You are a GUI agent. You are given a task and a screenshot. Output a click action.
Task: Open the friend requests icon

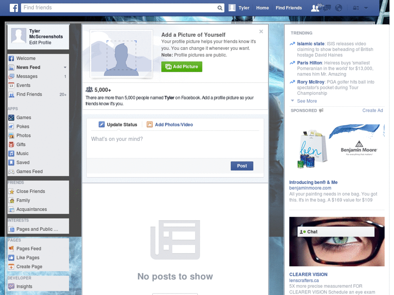315,8
